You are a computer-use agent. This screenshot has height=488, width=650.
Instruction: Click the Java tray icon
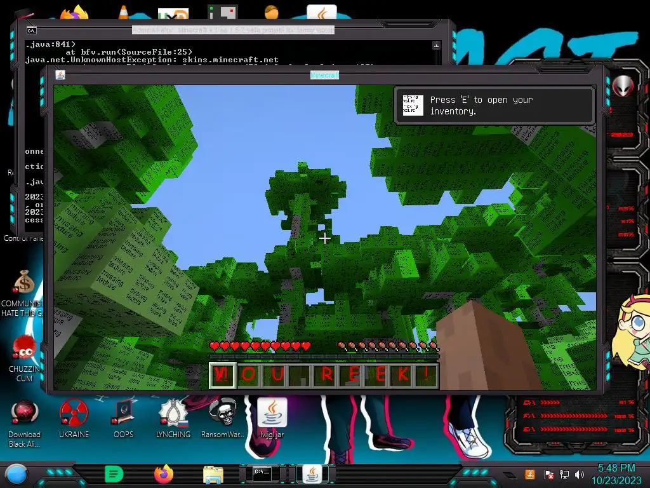tap(530, 474)
